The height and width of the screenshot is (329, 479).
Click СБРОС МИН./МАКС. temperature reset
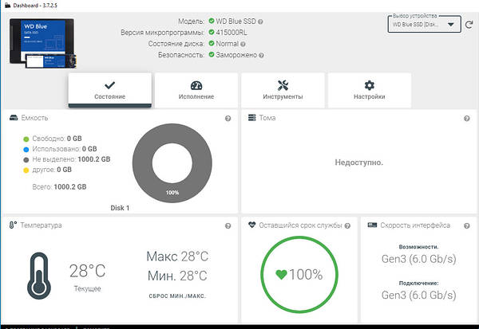(177, 296)
